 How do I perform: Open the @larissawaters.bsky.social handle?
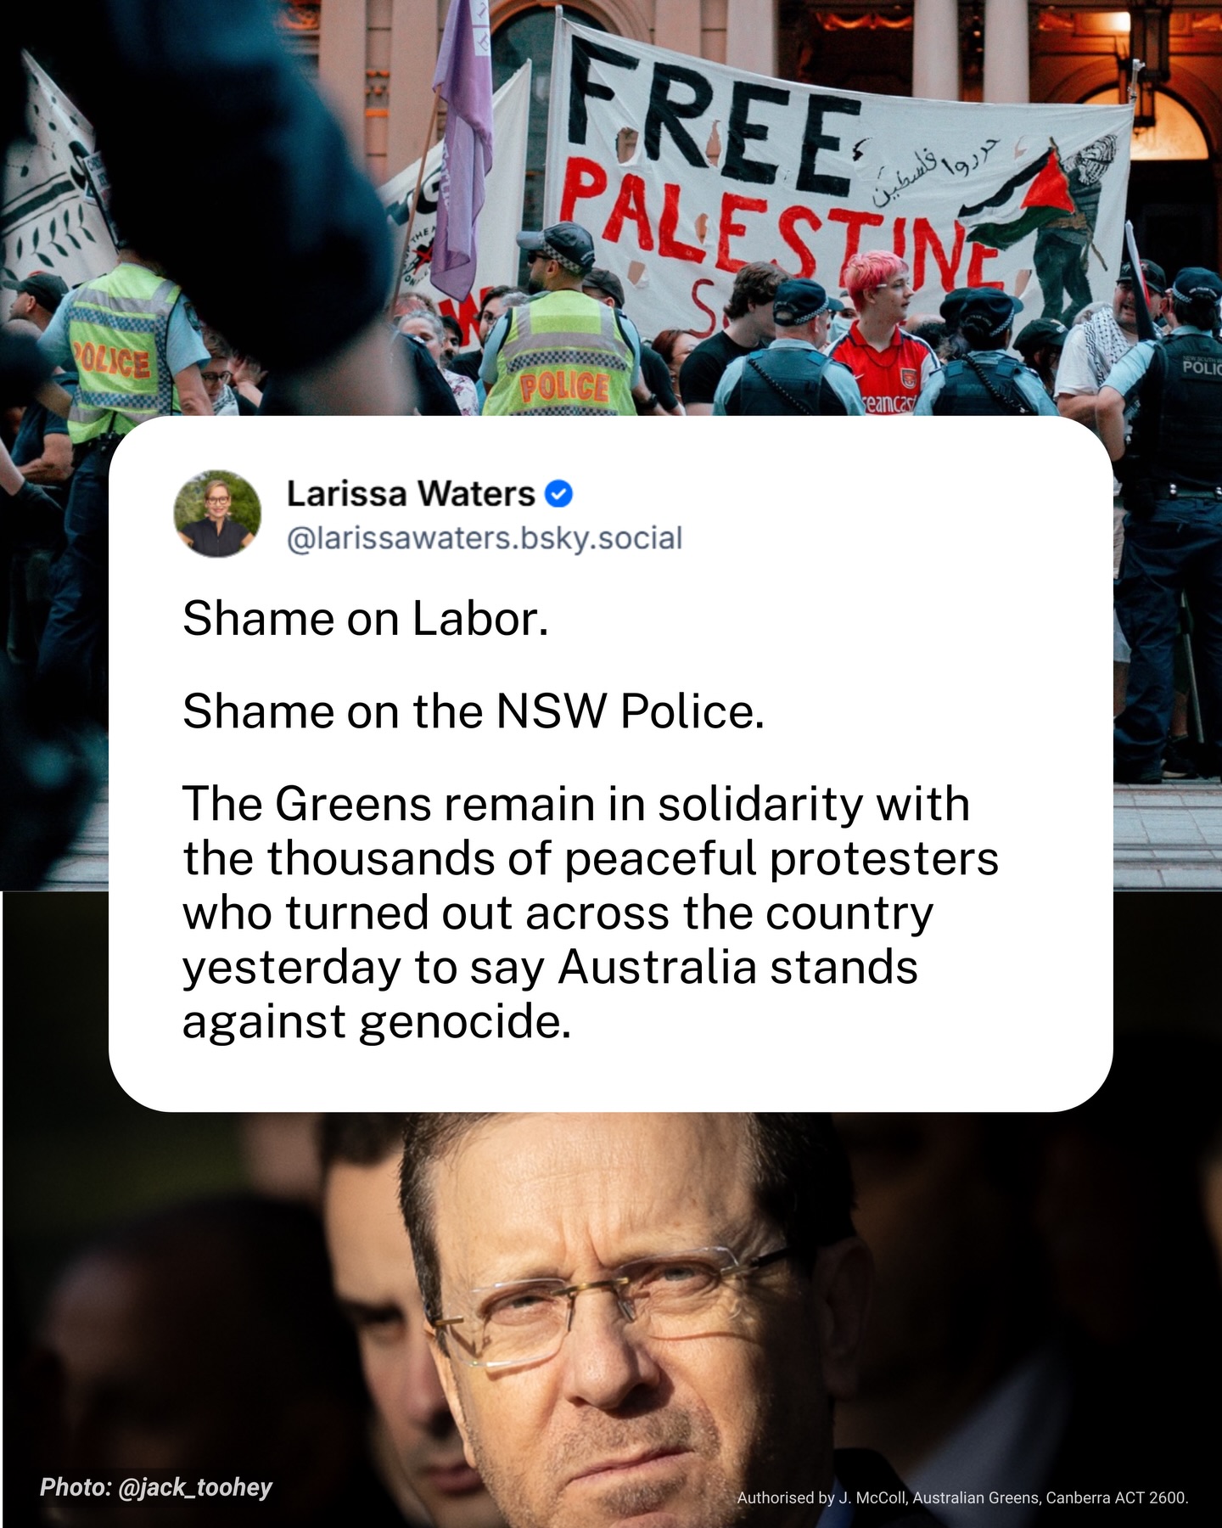[x=485, y=538]
